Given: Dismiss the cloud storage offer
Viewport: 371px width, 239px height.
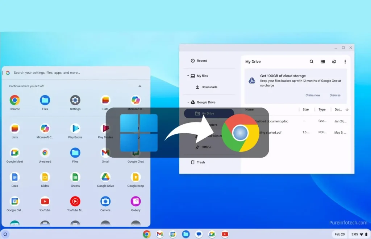Looking at the screenshot, I should pos(335,95).
